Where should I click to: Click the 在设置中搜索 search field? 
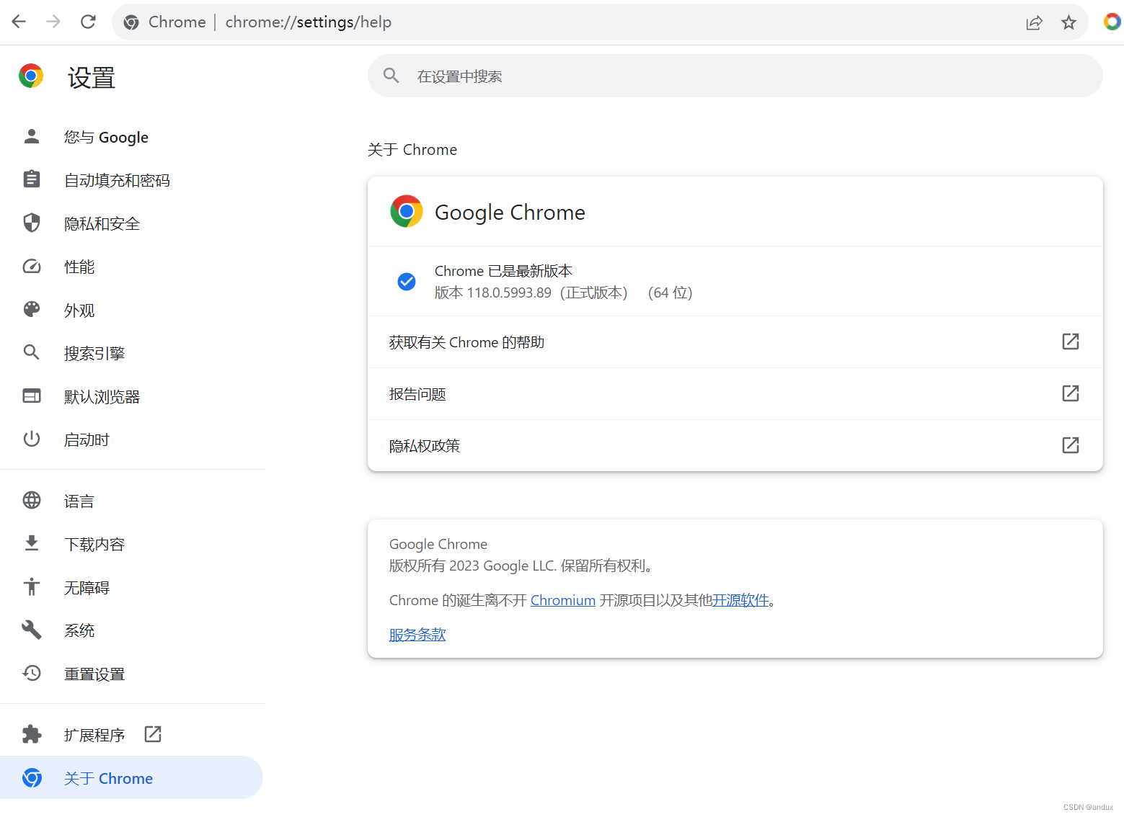735,76
